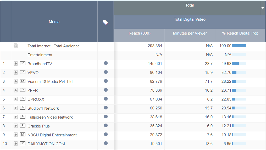
Task: Click the P property icon beside BroadbandTV
Action: click(23, 63)
